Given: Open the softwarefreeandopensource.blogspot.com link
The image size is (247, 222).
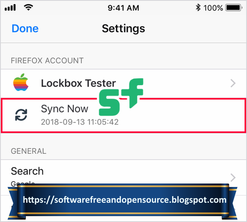Looking at the screenshot, I should pos(124,200).
